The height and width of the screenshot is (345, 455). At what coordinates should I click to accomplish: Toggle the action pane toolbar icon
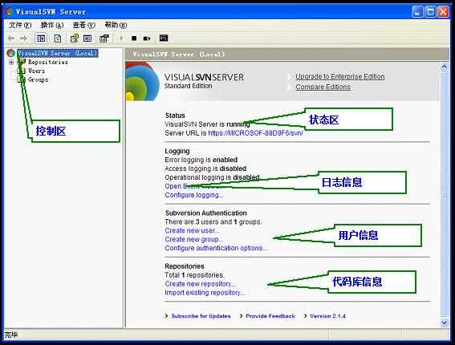coord(87,39)
